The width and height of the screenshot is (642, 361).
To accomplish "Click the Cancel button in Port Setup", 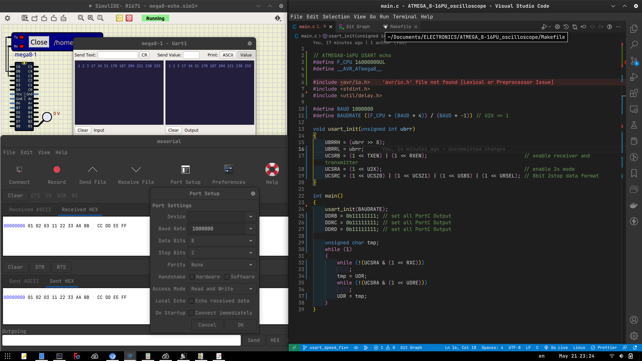I will pos(207,325).
